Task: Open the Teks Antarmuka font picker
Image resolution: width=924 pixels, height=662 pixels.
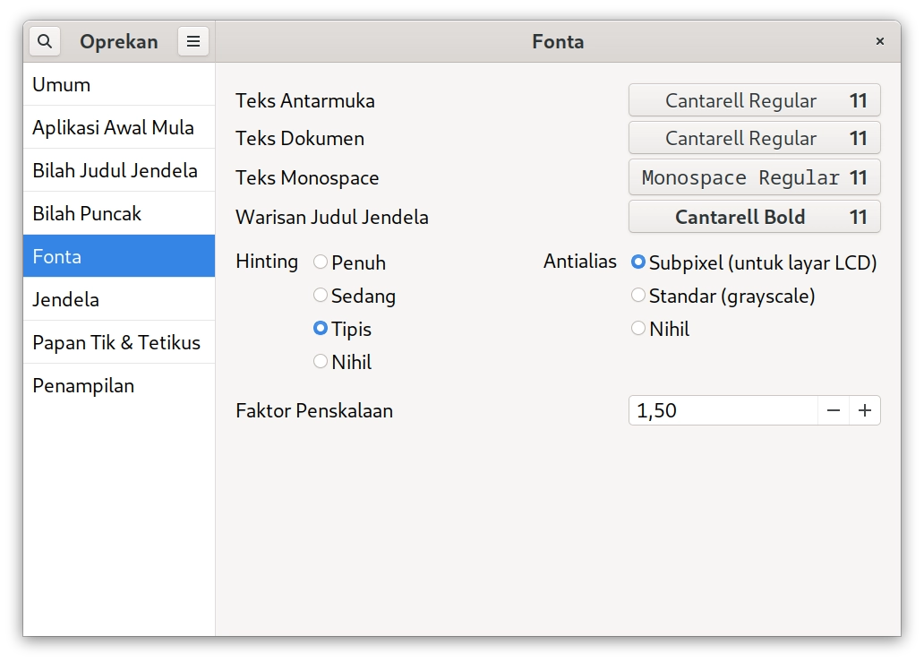Action: [754, 100]
